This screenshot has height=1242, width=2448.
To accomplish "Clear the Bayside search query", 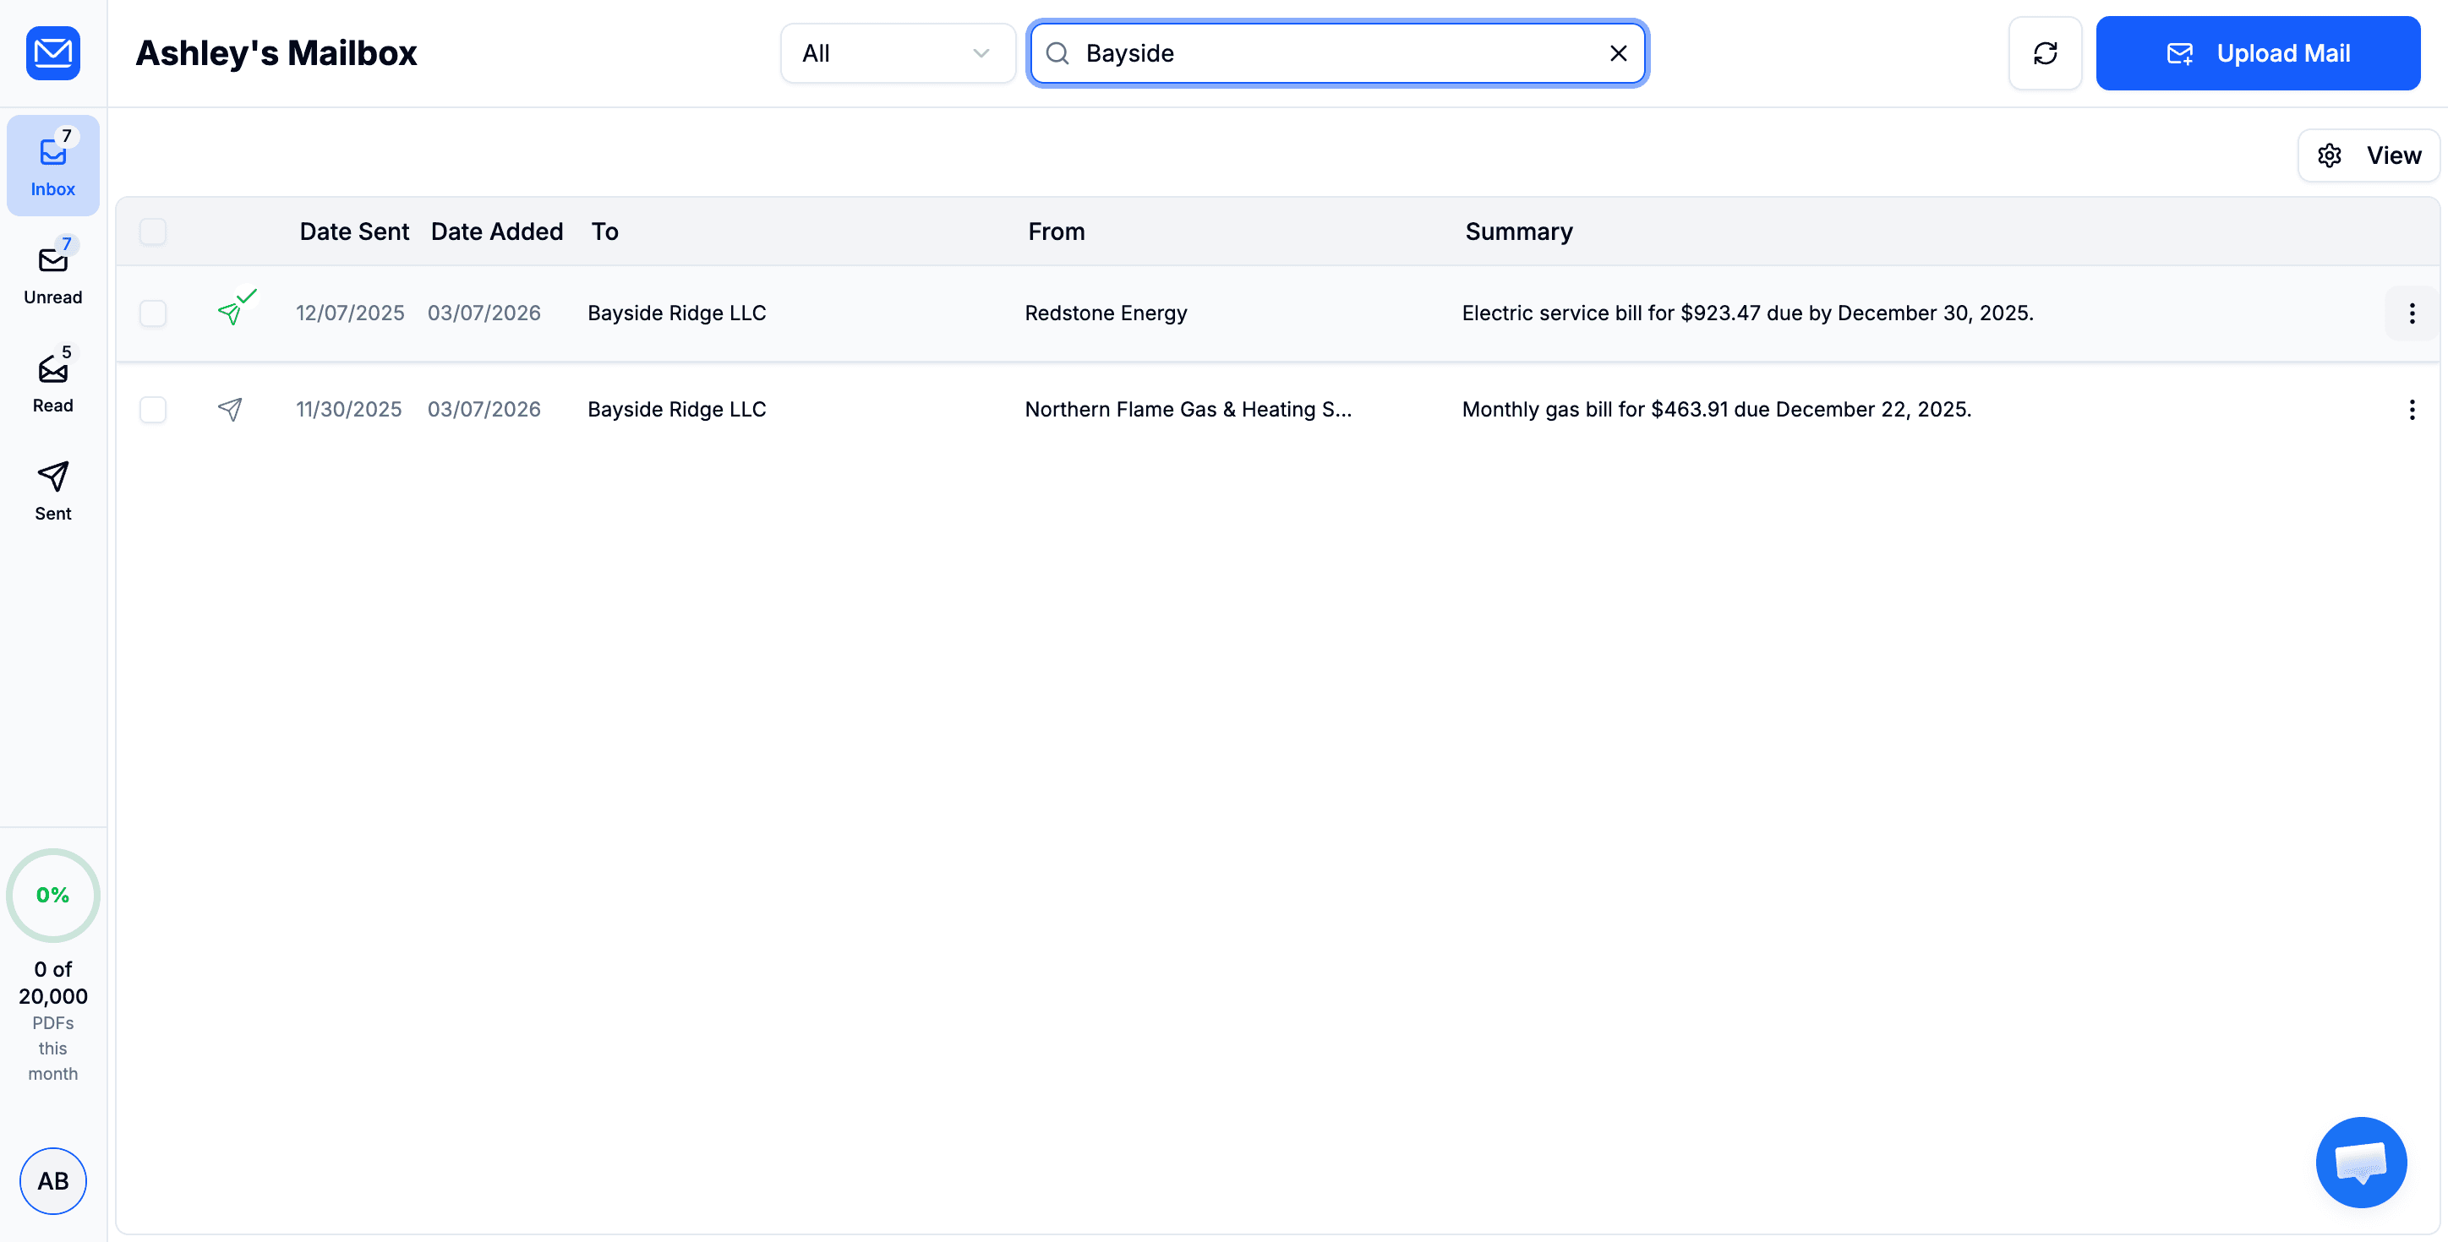I will point(1617,52).
